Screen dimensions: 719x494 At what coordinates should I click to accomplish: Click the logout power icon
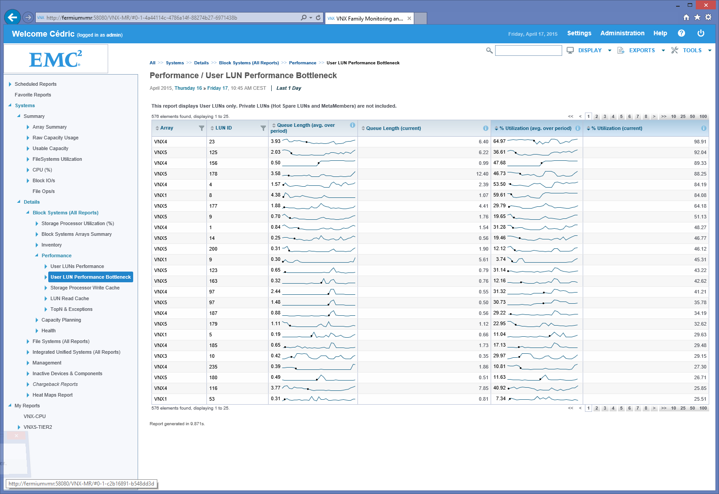coord(701,33)
